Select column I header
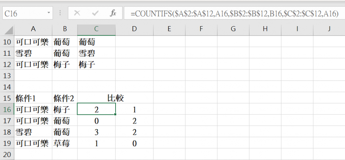The image size is (345, 160). tap(297, 30)
